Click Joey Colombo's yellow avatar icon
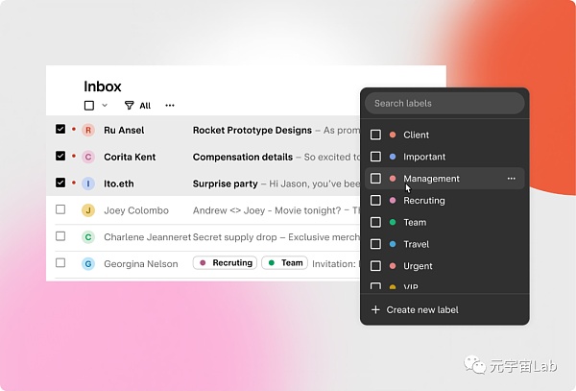The height and width of the screenshot is (391, 576). [x=88, y=210]
